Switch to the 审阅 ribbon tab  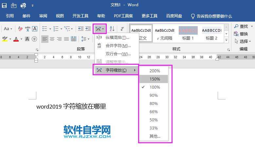coord(43,16)
